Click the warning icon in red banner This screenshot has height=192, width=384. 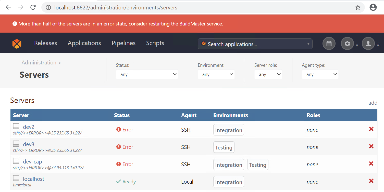(15, 24)
